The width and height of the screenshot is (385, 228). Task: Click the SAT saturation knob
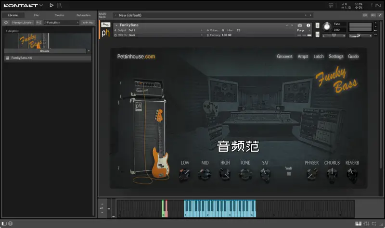[x=265, y=175]
